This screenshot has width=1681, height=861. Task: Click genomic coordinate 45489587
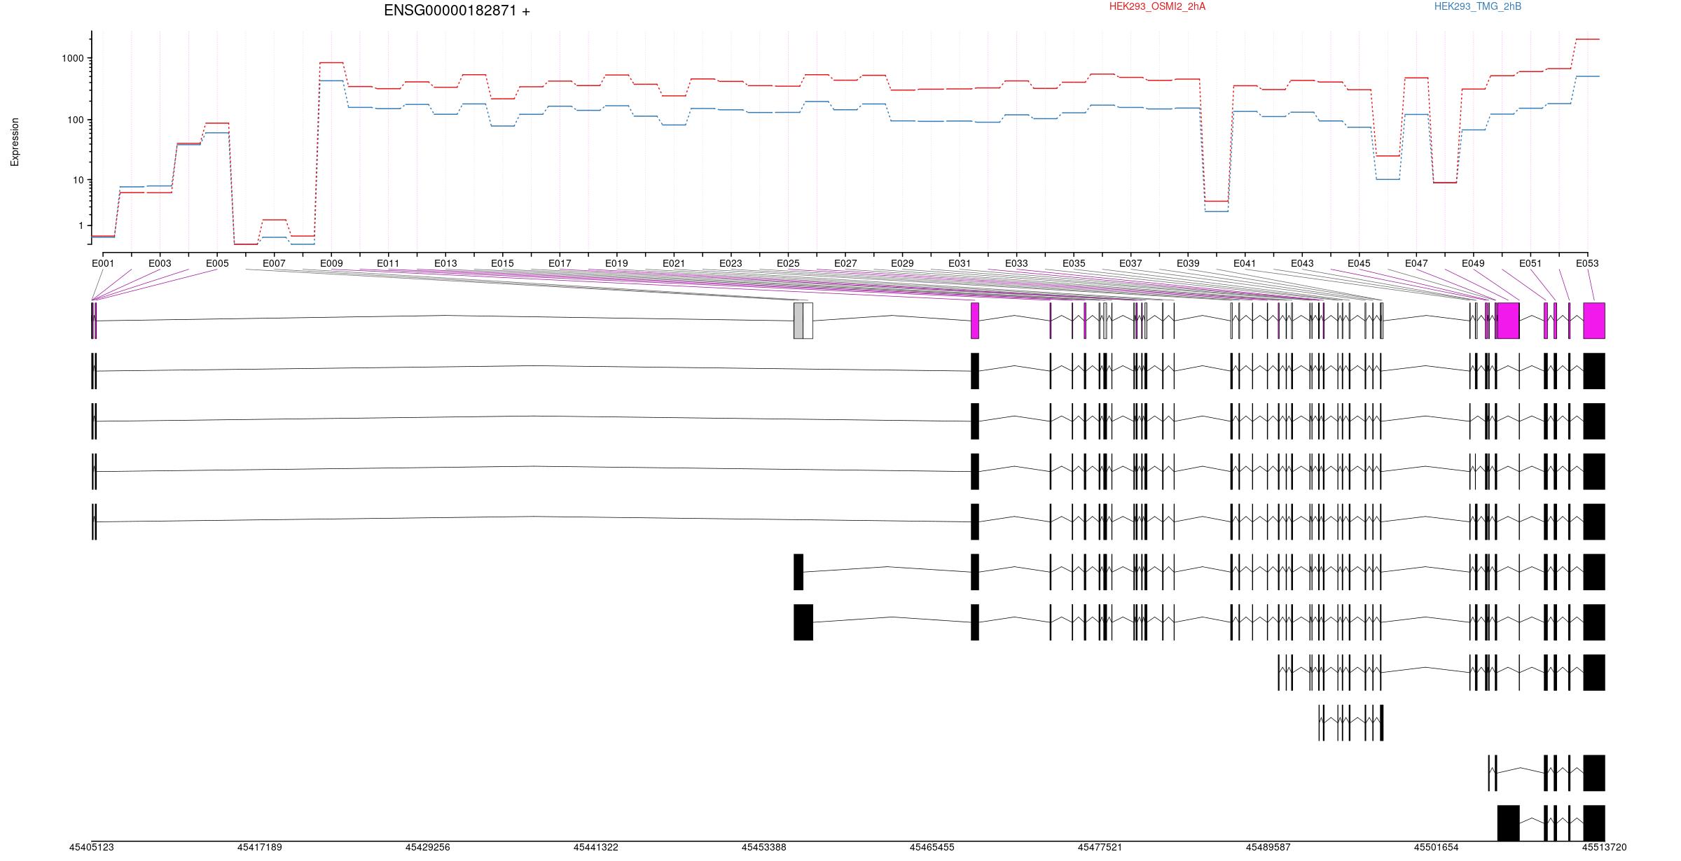coord(1268,847)
